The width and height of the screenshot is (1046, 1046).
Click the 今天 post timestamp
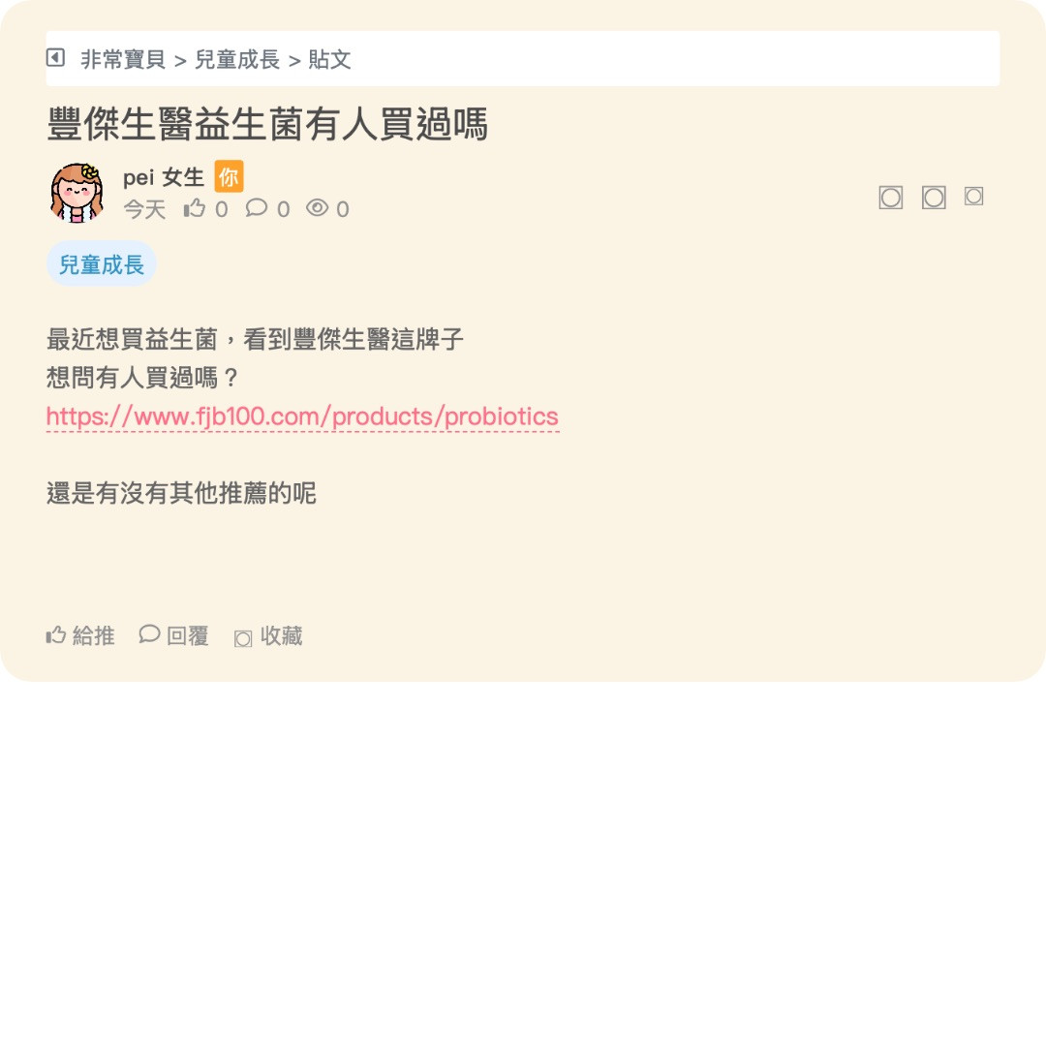click(144, 209)
